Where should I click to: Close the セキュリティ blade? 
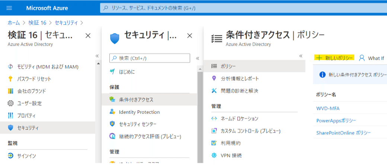point(189,36)
